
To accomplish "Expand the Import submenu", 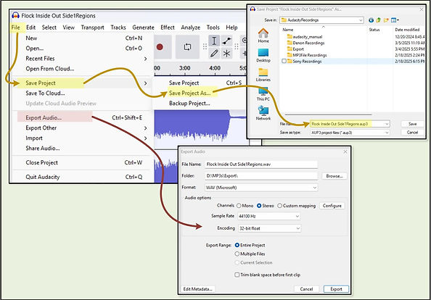I will point(145,138).
